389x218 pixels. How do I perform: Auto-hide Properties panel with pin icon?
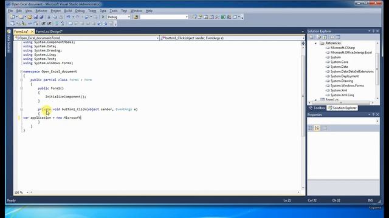[373, 114]
